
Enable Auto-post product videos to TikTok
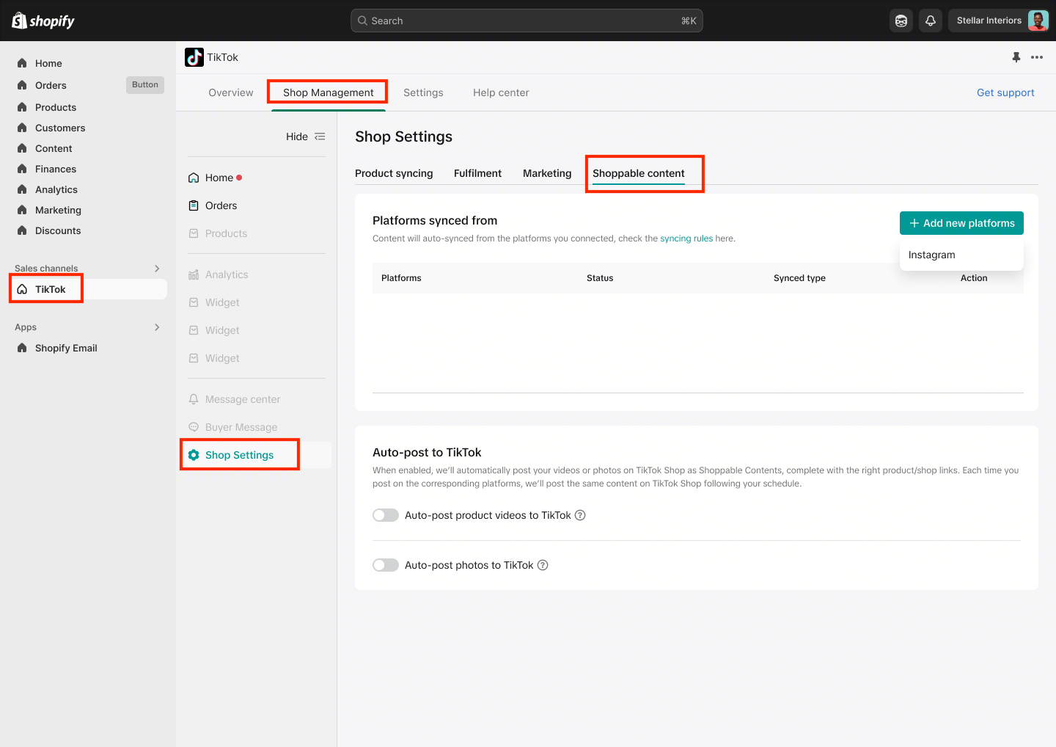pyautogui.click(x=386, y=515)
